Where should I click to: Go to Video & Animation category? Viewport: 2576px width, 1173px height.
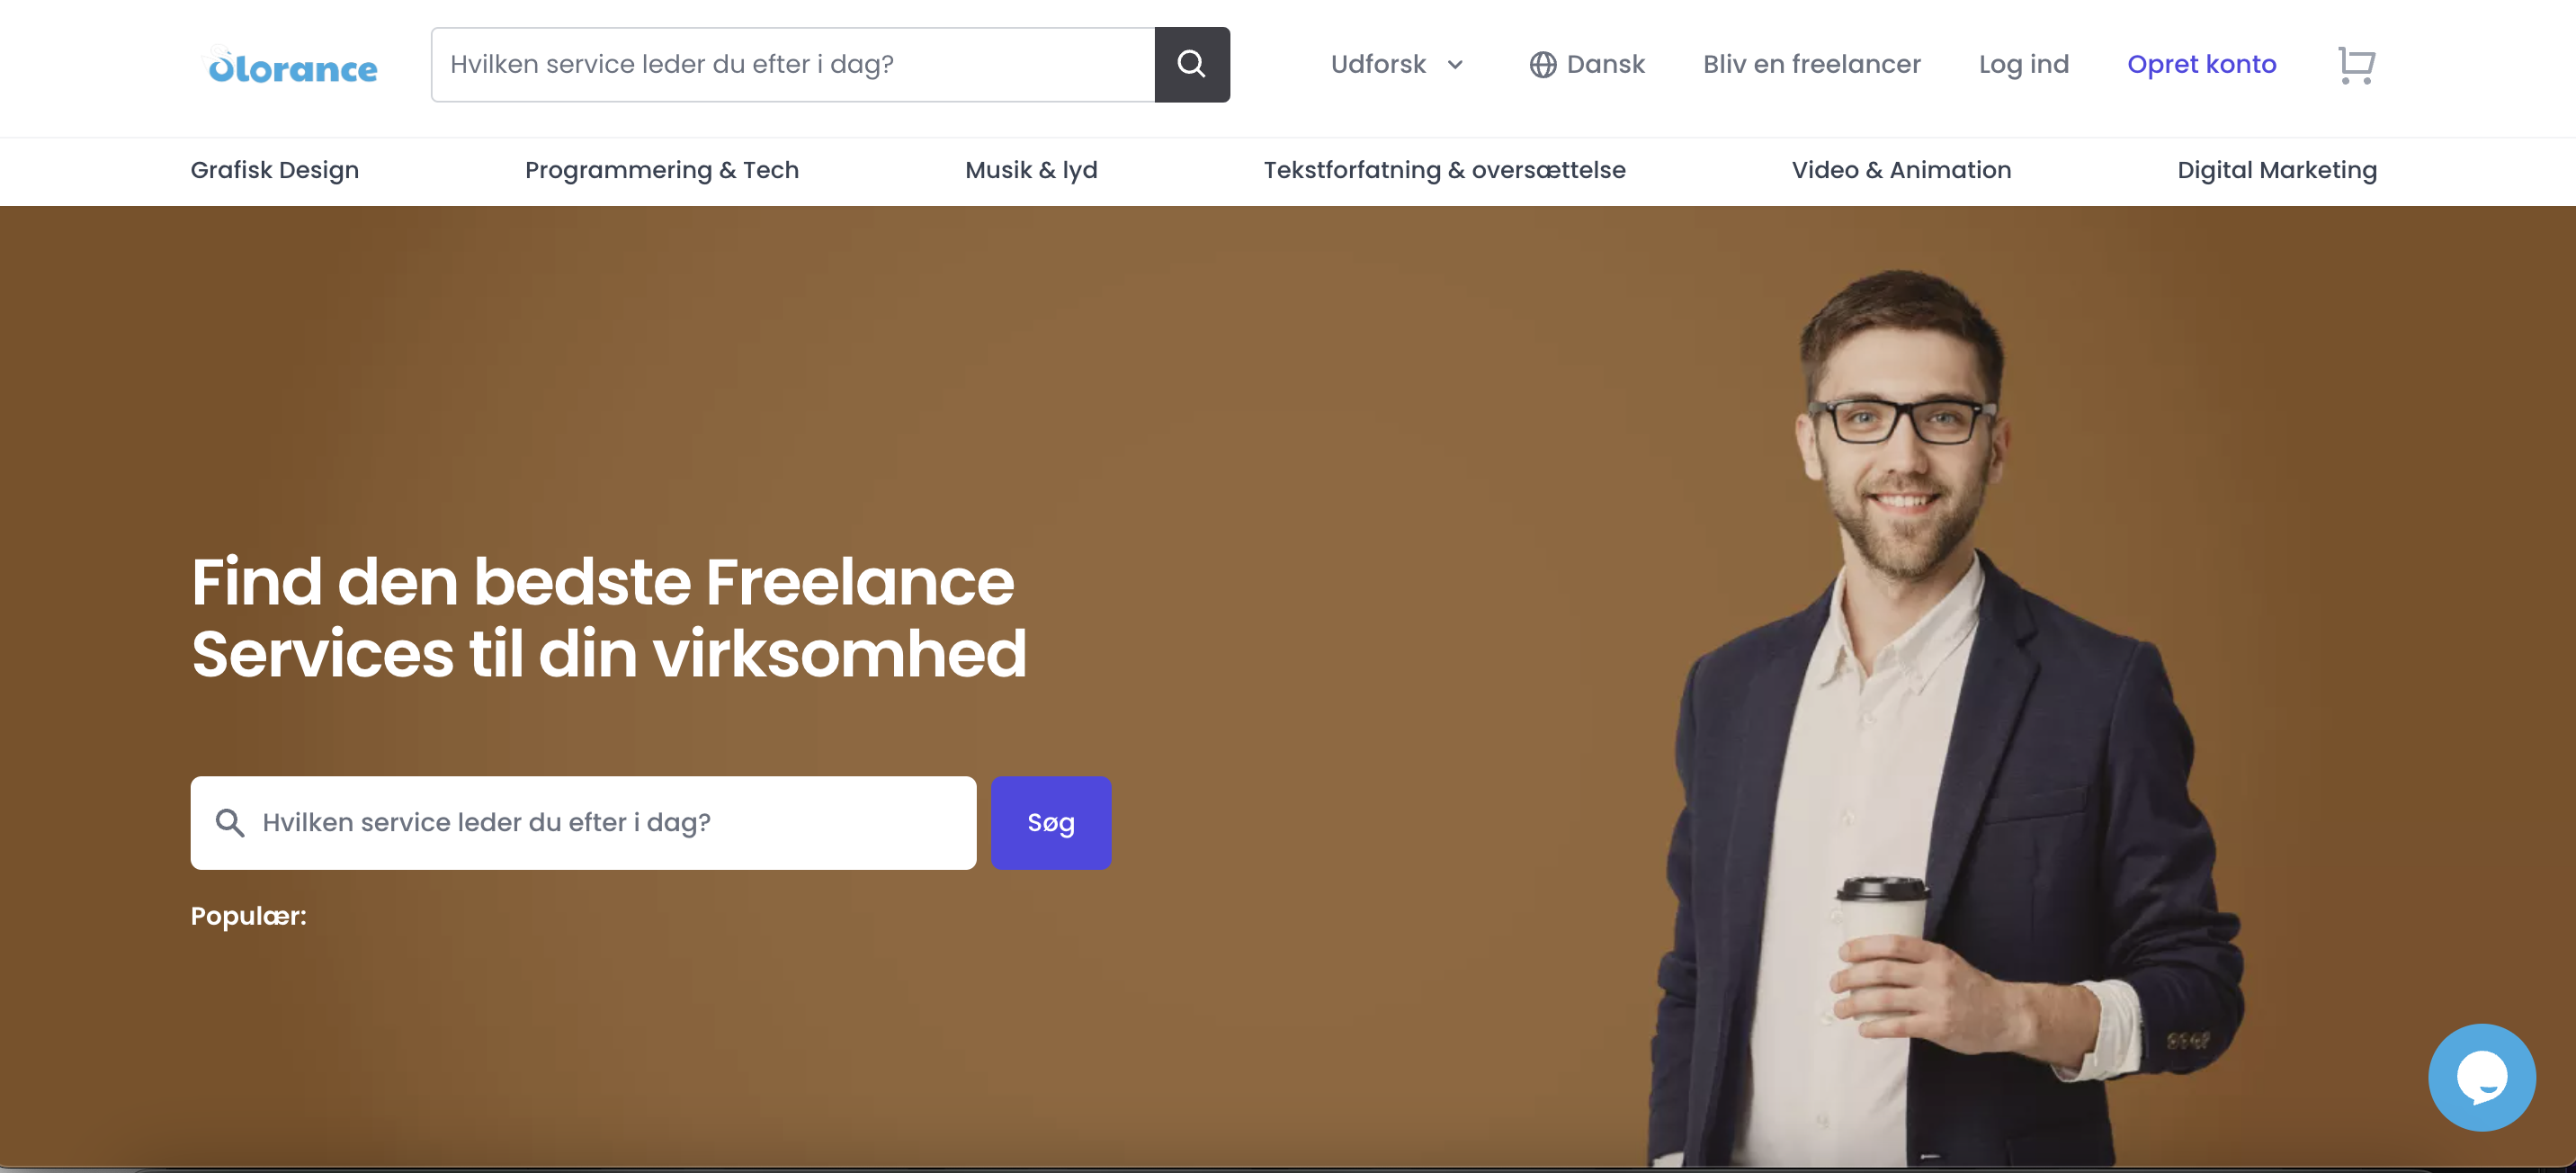point(1901,170)
